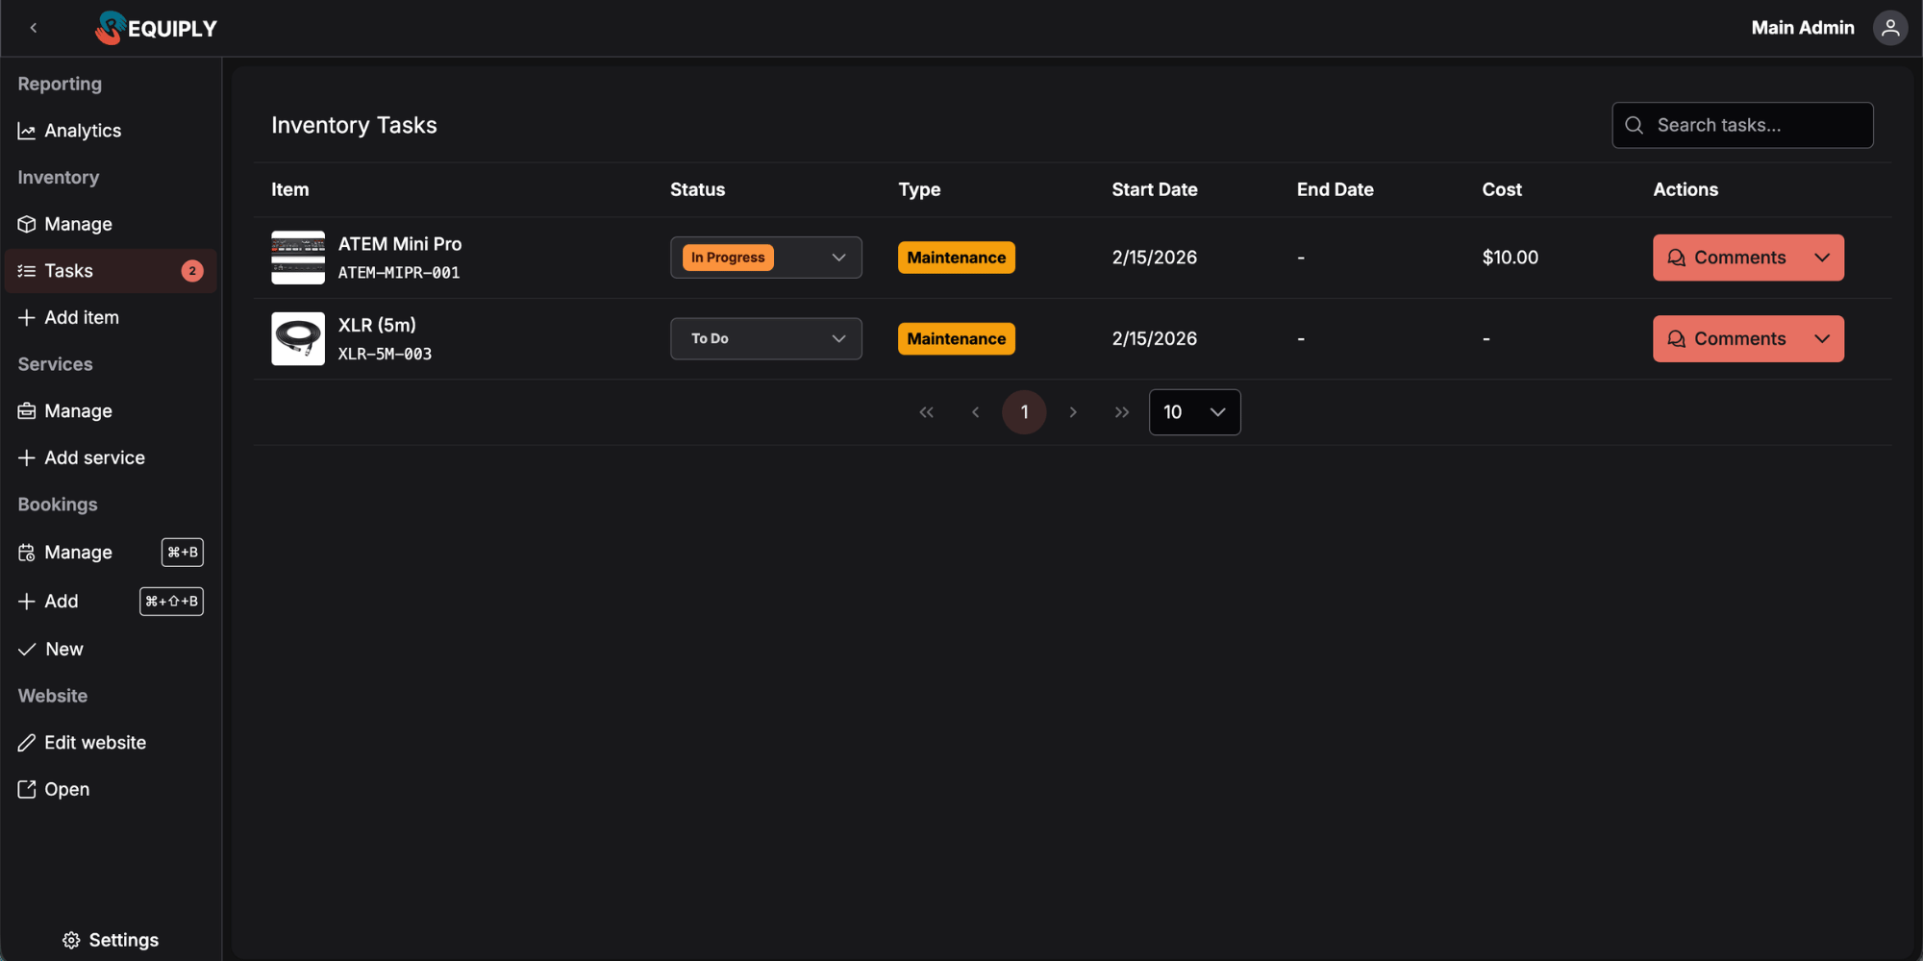Click the search tasks input field
Screen dimensions: 1923x961
click(x=1742, y=125)
